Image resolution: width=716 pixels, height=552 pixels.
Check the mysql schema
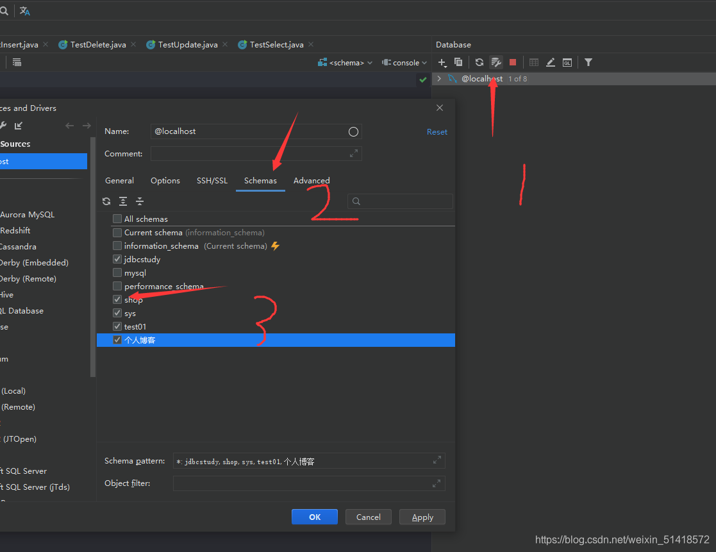[117, 272]
